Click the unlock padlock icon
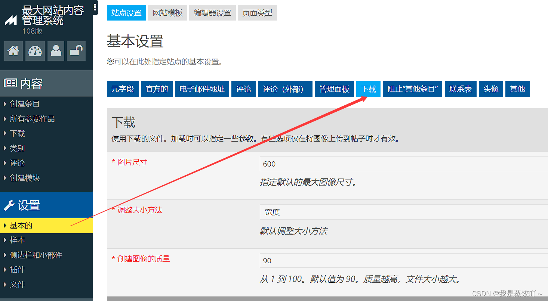The image size is (548, 301). (76, 51)
